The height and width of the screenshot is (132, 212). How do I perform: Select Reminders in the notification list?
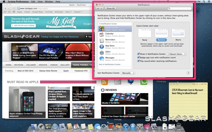tap(115, 41)
